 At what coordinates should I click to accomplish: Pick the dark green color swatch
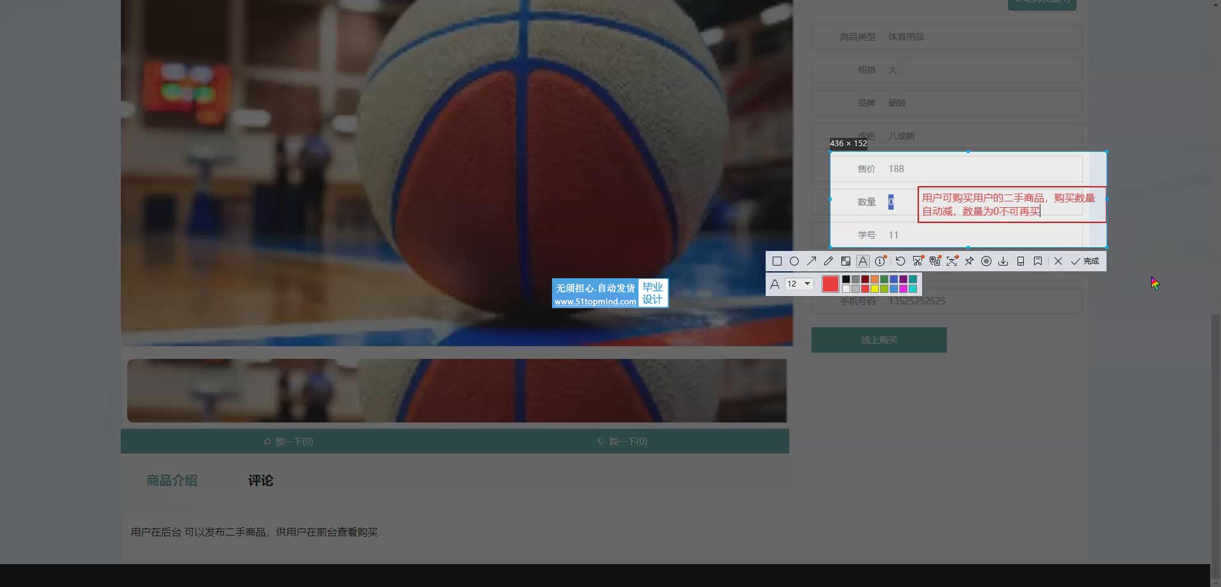click(x=884, y=280)
